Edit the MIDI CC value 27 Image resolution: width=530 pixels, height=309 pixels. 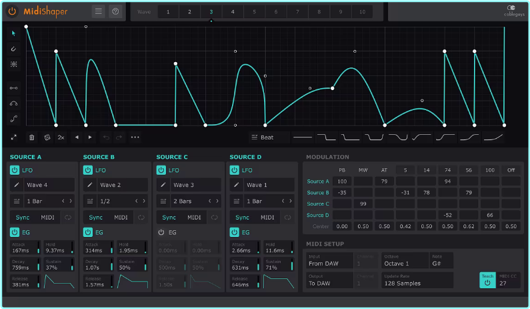pos(508,280)
